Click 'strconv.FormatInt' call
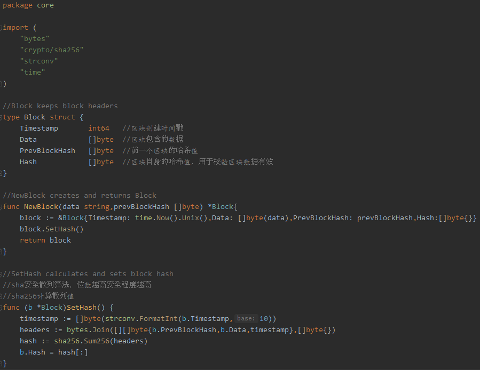Screen dimensions: 480x370 point(141,319)
